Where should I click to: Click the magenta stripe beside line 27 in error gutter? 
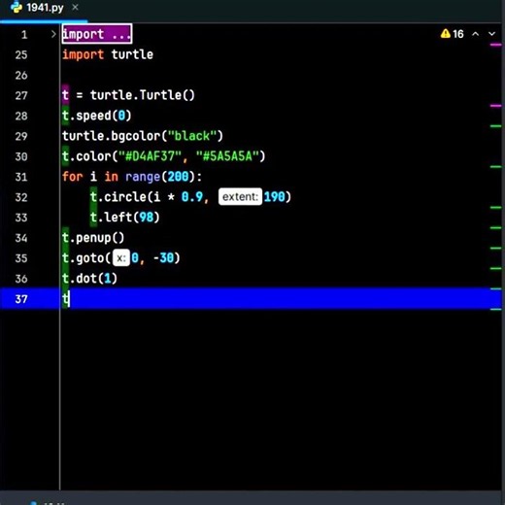coord(495,106)
